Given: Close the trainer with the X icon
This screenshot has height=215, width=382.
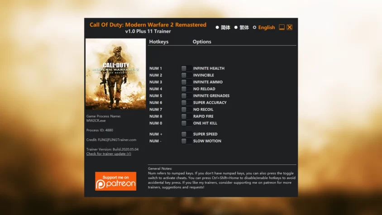Looking at the screenshot, I should pos(289,27).
